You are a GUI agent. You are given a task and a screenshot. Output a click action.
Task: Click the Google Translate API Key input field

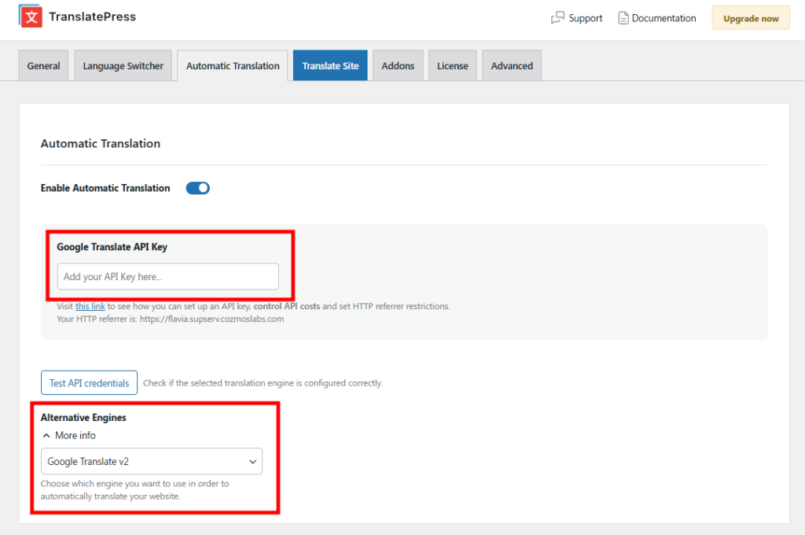(x=167, y=276)
